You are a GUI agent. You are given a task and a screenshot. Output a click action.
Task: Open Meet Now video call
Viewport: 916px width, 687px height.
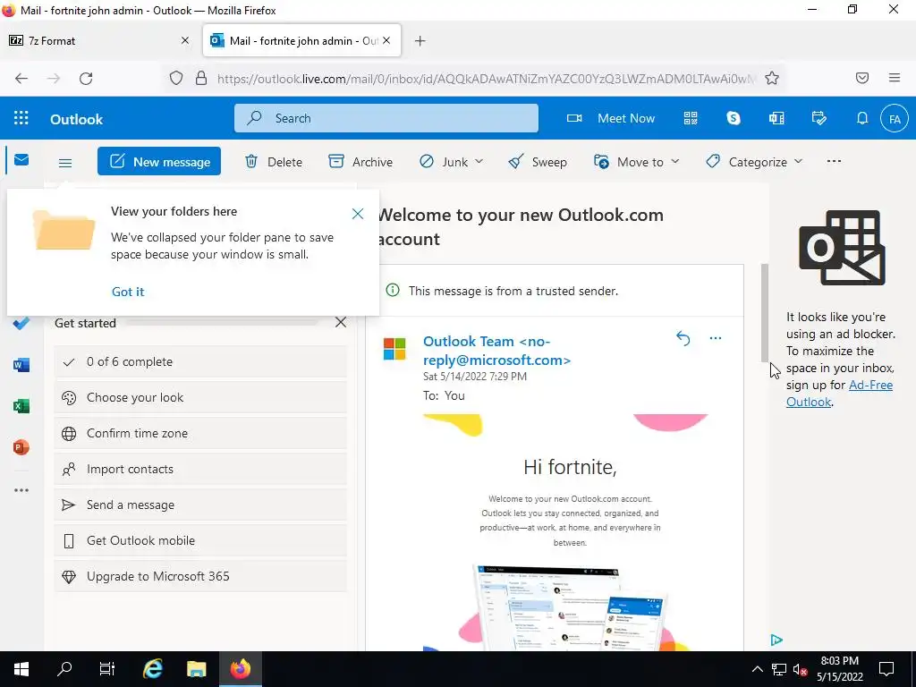pyautogui.click(x=611, y=119)
